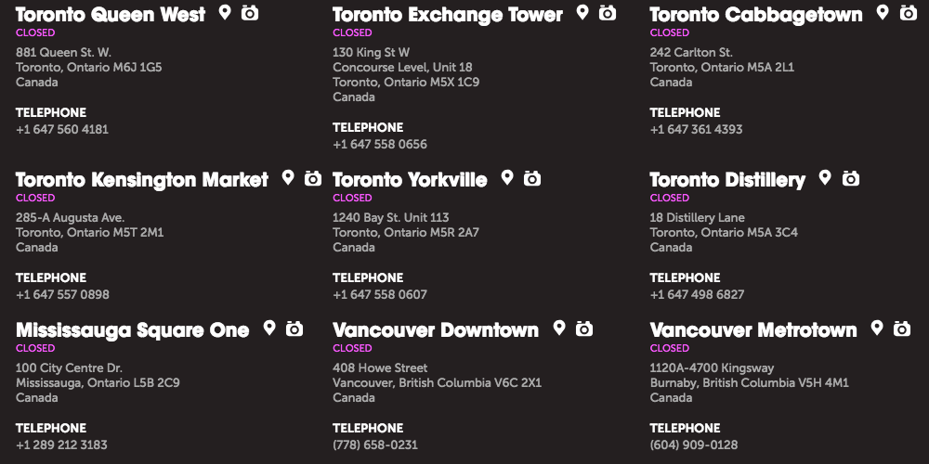Select the Vancouver Downtown location title
The height and width of the screenshot is (464, 929).
click(x=436, y=329)
